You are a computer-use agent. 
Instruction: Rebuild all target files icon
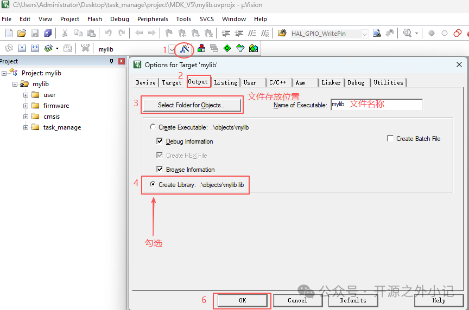[35, 48]
